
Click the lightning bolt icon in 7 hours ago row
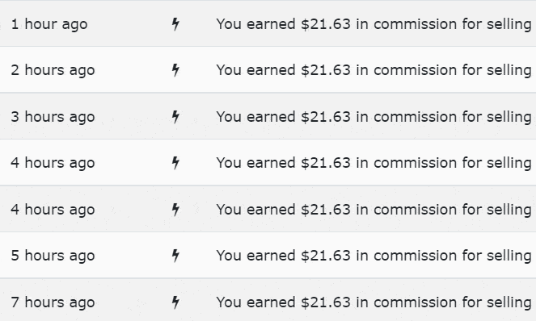click(x=175, y=302)
